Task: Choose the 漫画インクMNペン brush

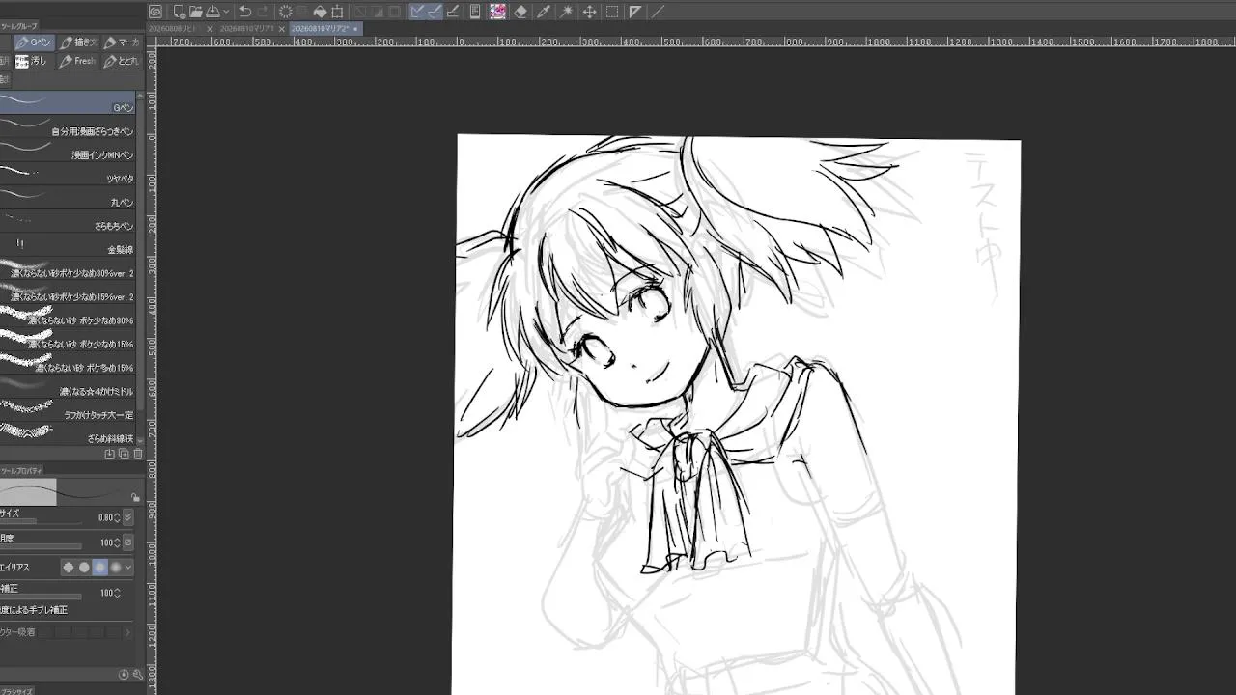Action: pyautogui.click(x=68, y=150)
